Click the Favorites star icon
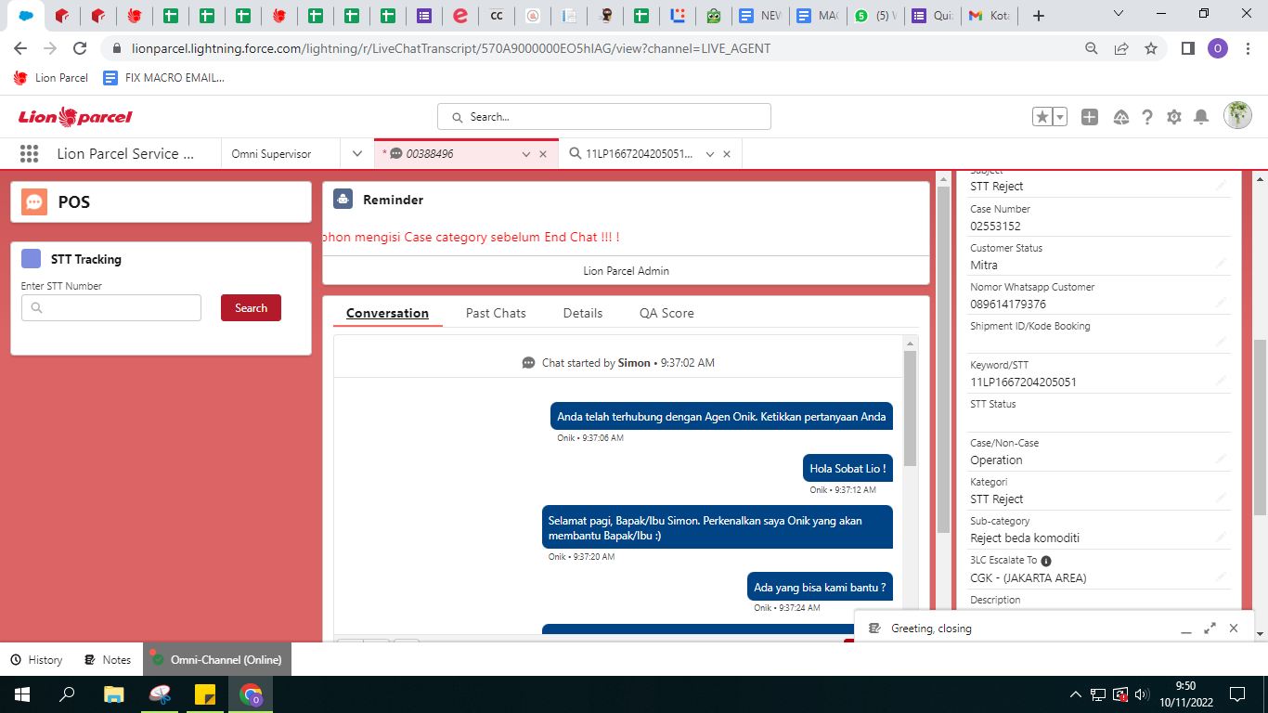 (1042, 117)
